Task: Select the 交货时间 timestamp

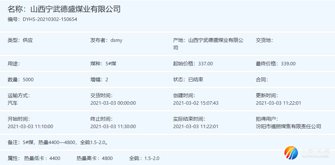Action: pyautogui.click(x=113, y=103)
